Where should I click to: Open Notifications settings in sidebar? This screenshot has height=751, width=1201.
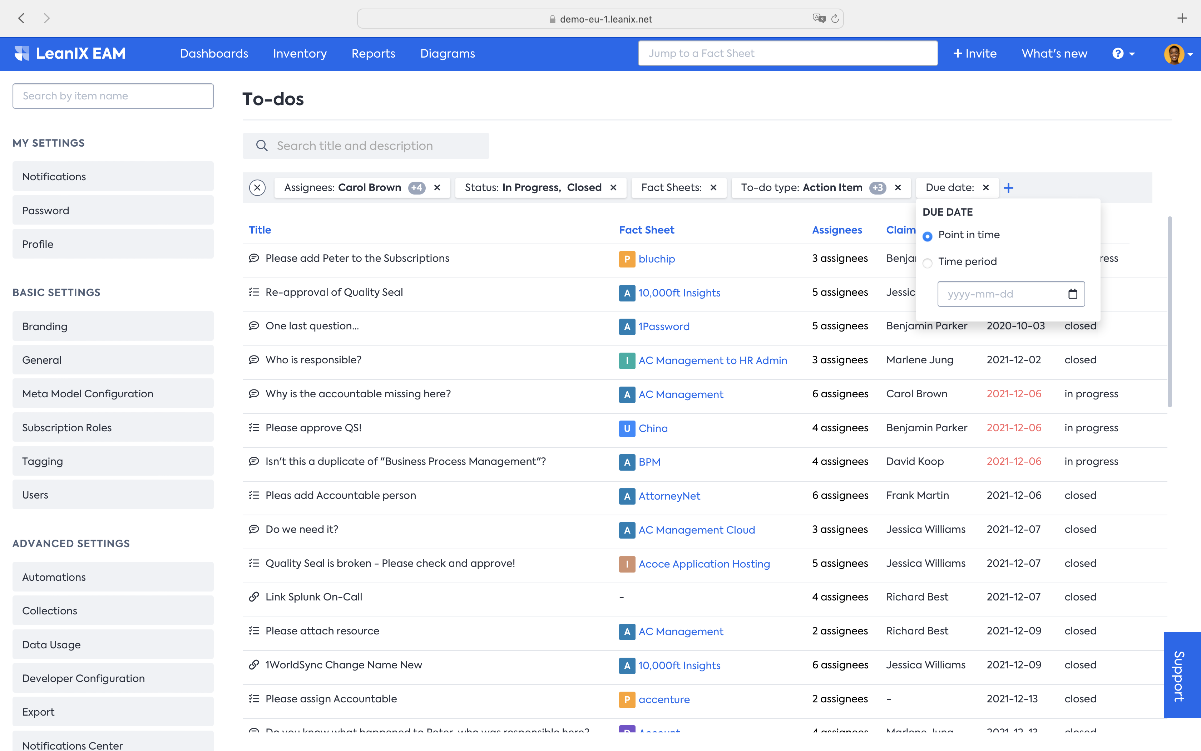pos(113,176)
